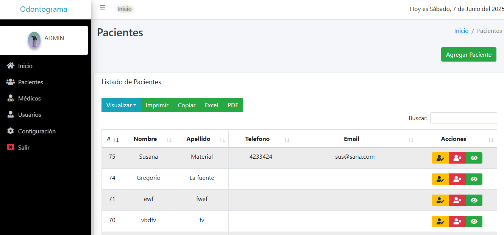Go to Configuración in the sidebar

(x=37, y=131)
